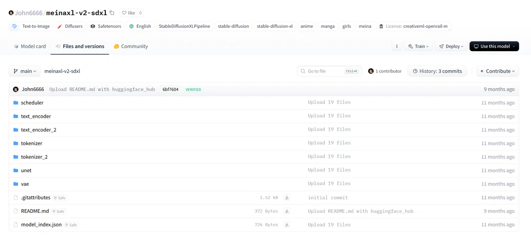The width and height of the screenshot is (531, 241).
Task: Expand the Deploy dropdown
Action: click(x=451, y=46)
